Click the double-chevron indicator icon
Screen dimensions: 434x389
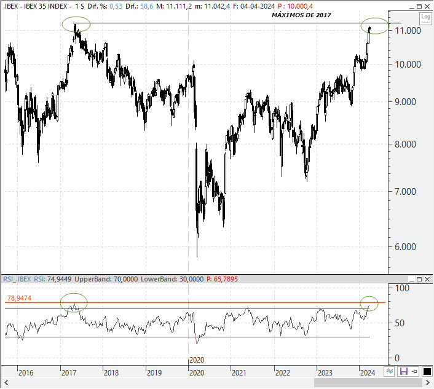click(x=390, y=372)
